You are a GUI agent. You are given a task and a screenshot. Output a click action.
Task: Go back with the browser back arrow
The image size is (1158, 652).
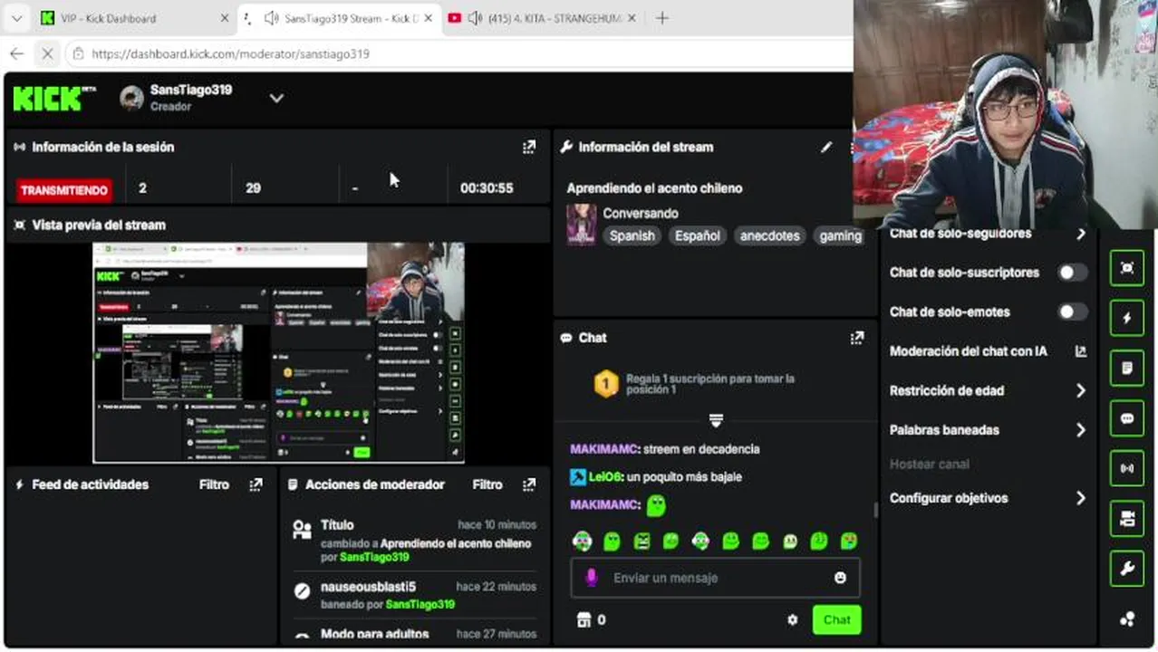tap(16, 53)
